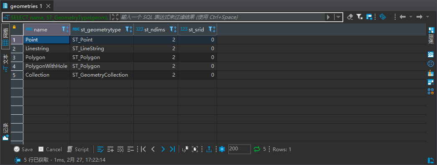The height and width of the screenshot is (165, 437).
Task: Switch to 文本 text view
Action: pyautogui.click(x=5, y=63)
